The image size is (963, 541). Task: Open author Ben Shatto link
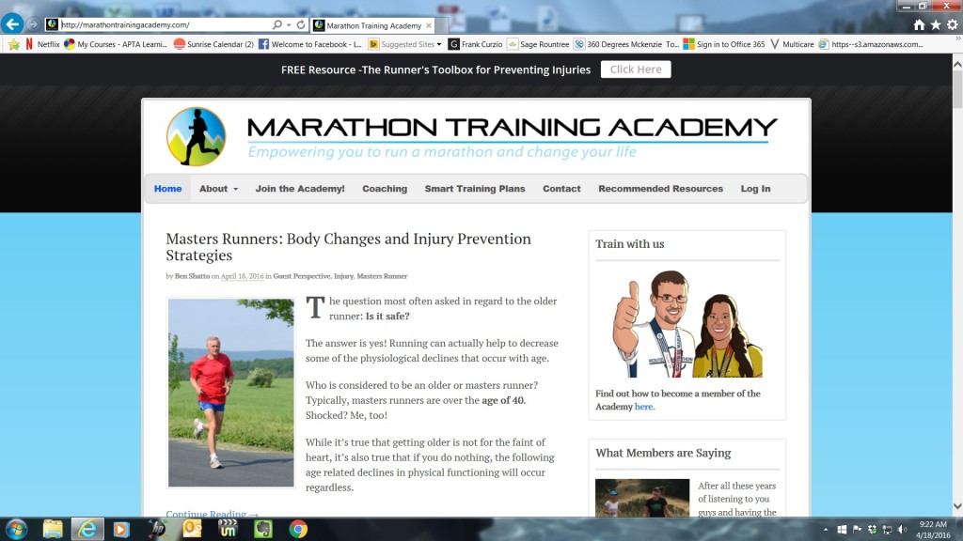click(x=192, y=276)
